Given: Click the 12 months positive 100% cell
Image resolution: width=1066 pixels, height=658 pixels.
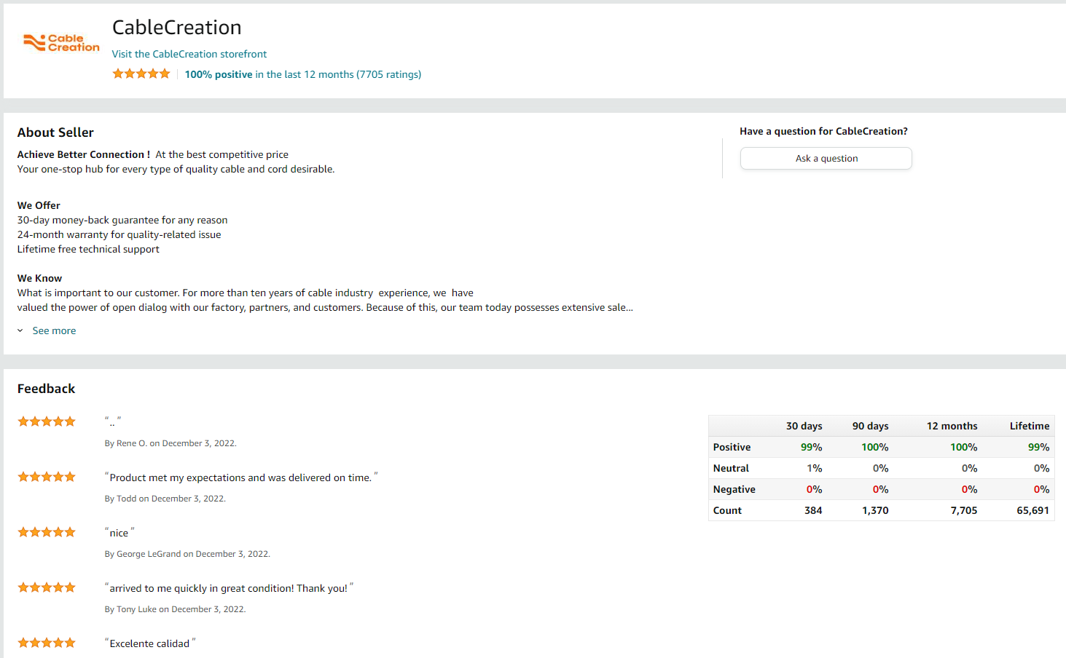Looking at the screenshot, I should tap(963, 447).
